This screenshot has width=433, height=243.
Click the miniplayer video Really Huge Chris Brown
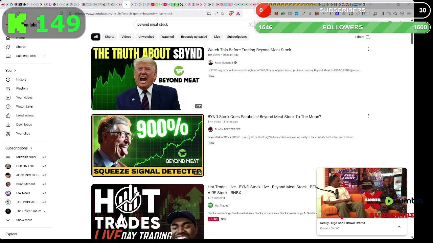[362, 193]
